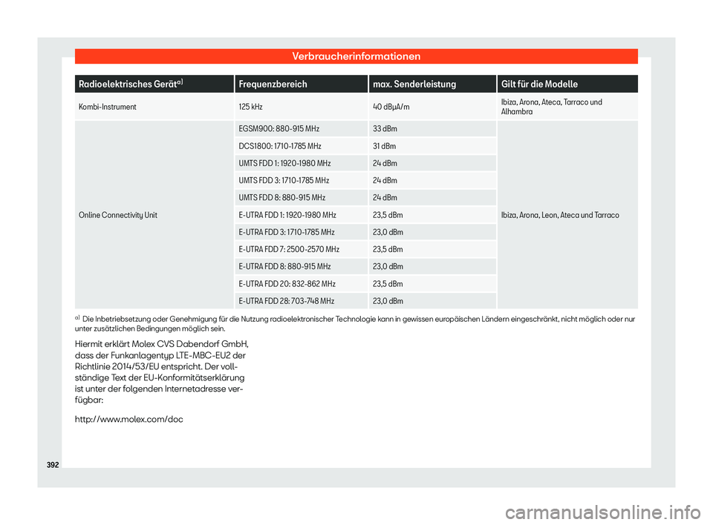Select the Frequenzbereich column header

pos(301,84)
